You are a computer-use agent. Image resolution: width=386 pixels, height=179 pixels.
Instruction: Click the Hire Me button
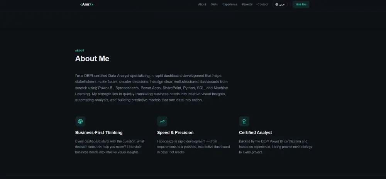click(x=301, y=4)
